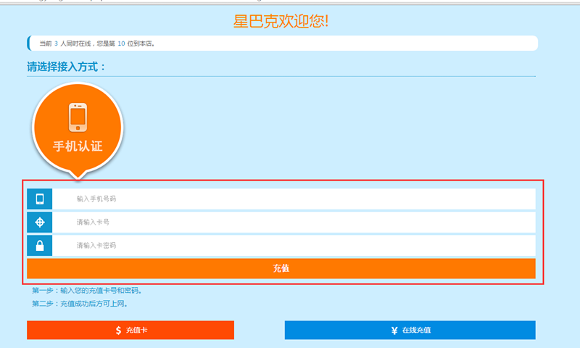This screenshot has width=580, height=348.
Task: Click the 请选择接入方式 heading
Action: pyautogui.click(x=66, y=67)
